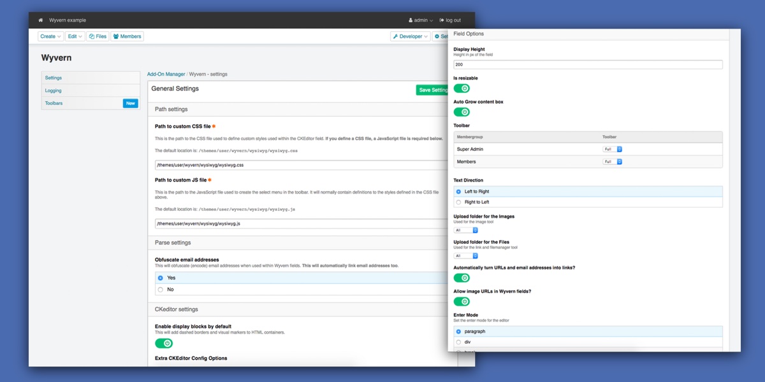Toggle the Auto Grow content box switch

(462, 112)
